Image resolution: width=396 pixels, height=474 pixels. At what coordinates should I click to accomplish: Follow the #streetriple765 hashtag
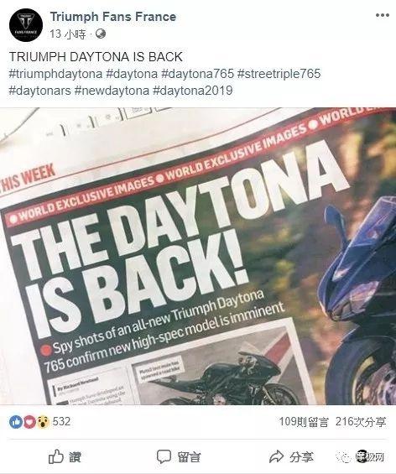pyautogui.click(x=279, y=74)
